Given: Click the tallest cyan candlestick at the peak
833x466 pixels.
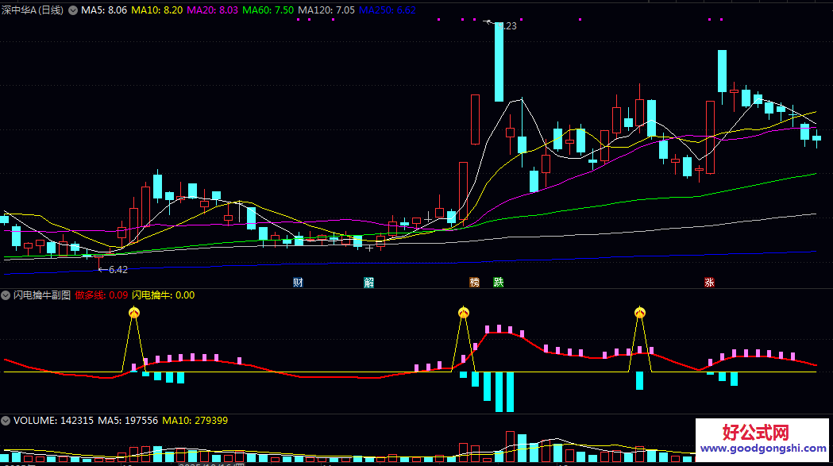Looking at the screenshot, I should [x=499, y=62].
